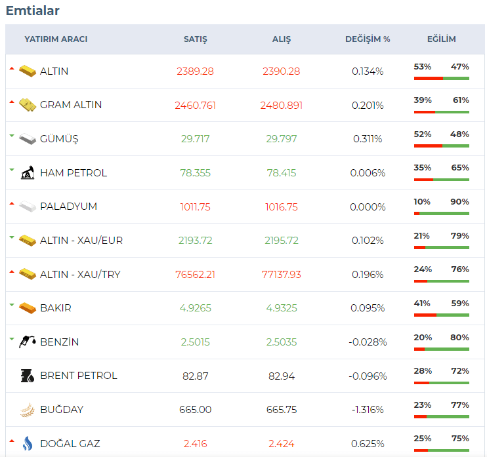Click the oil barrel icon for BRENT PETROL
Image resolution: width=487 pixels, height=457 pixels.
pyautogui.click(x=27, y=376)
